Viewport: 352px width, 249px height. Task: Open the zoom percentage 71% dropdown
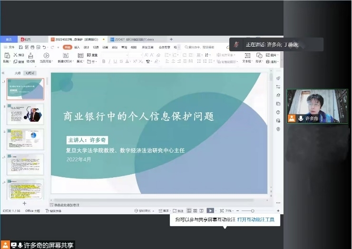[x=229, y=211]
